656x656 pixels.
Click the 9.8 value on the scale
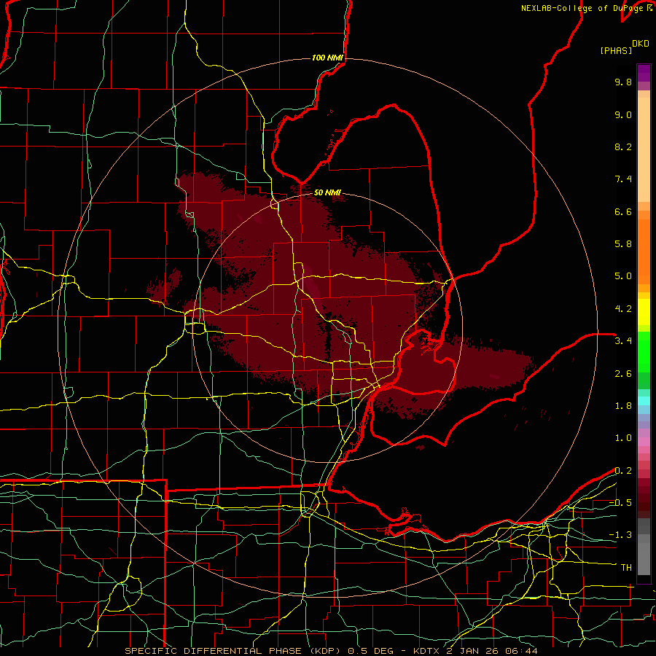(623, 82)
